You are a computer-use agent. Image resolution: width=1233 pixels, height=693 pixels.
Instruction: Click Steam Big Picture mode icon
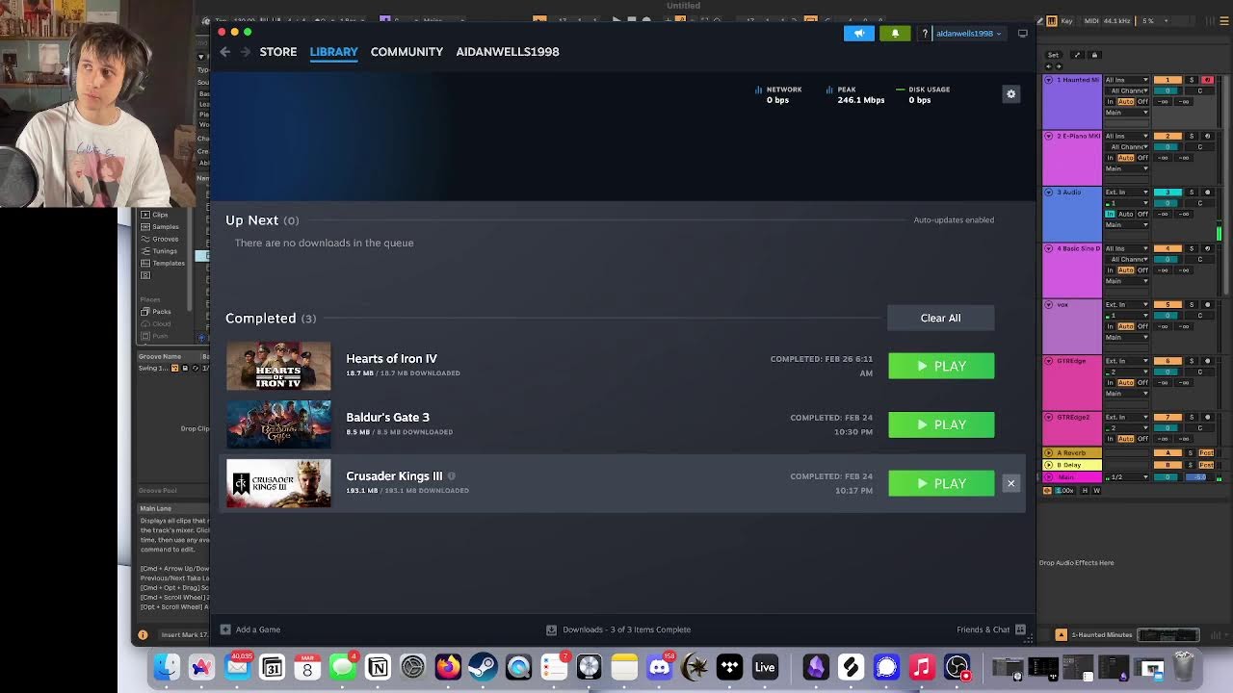[1023, 34]
